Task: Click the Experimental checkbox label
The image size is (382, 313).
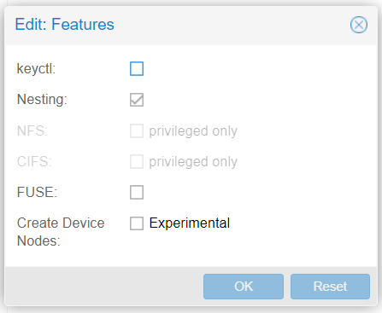Action: (190, 223)
